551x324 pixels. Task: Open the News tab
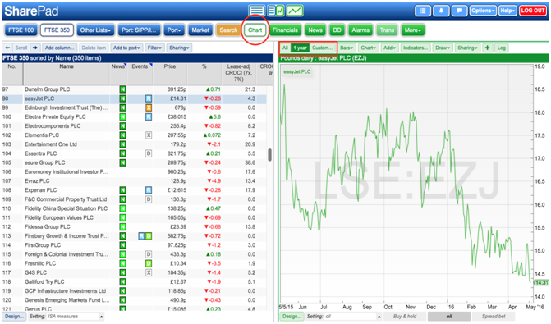pos(315,30)
